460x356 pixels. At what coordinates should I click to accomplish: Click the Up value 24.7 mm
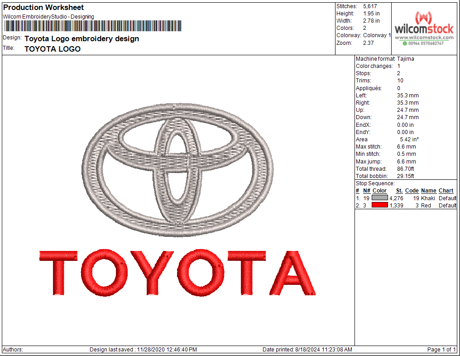point(408,110)
